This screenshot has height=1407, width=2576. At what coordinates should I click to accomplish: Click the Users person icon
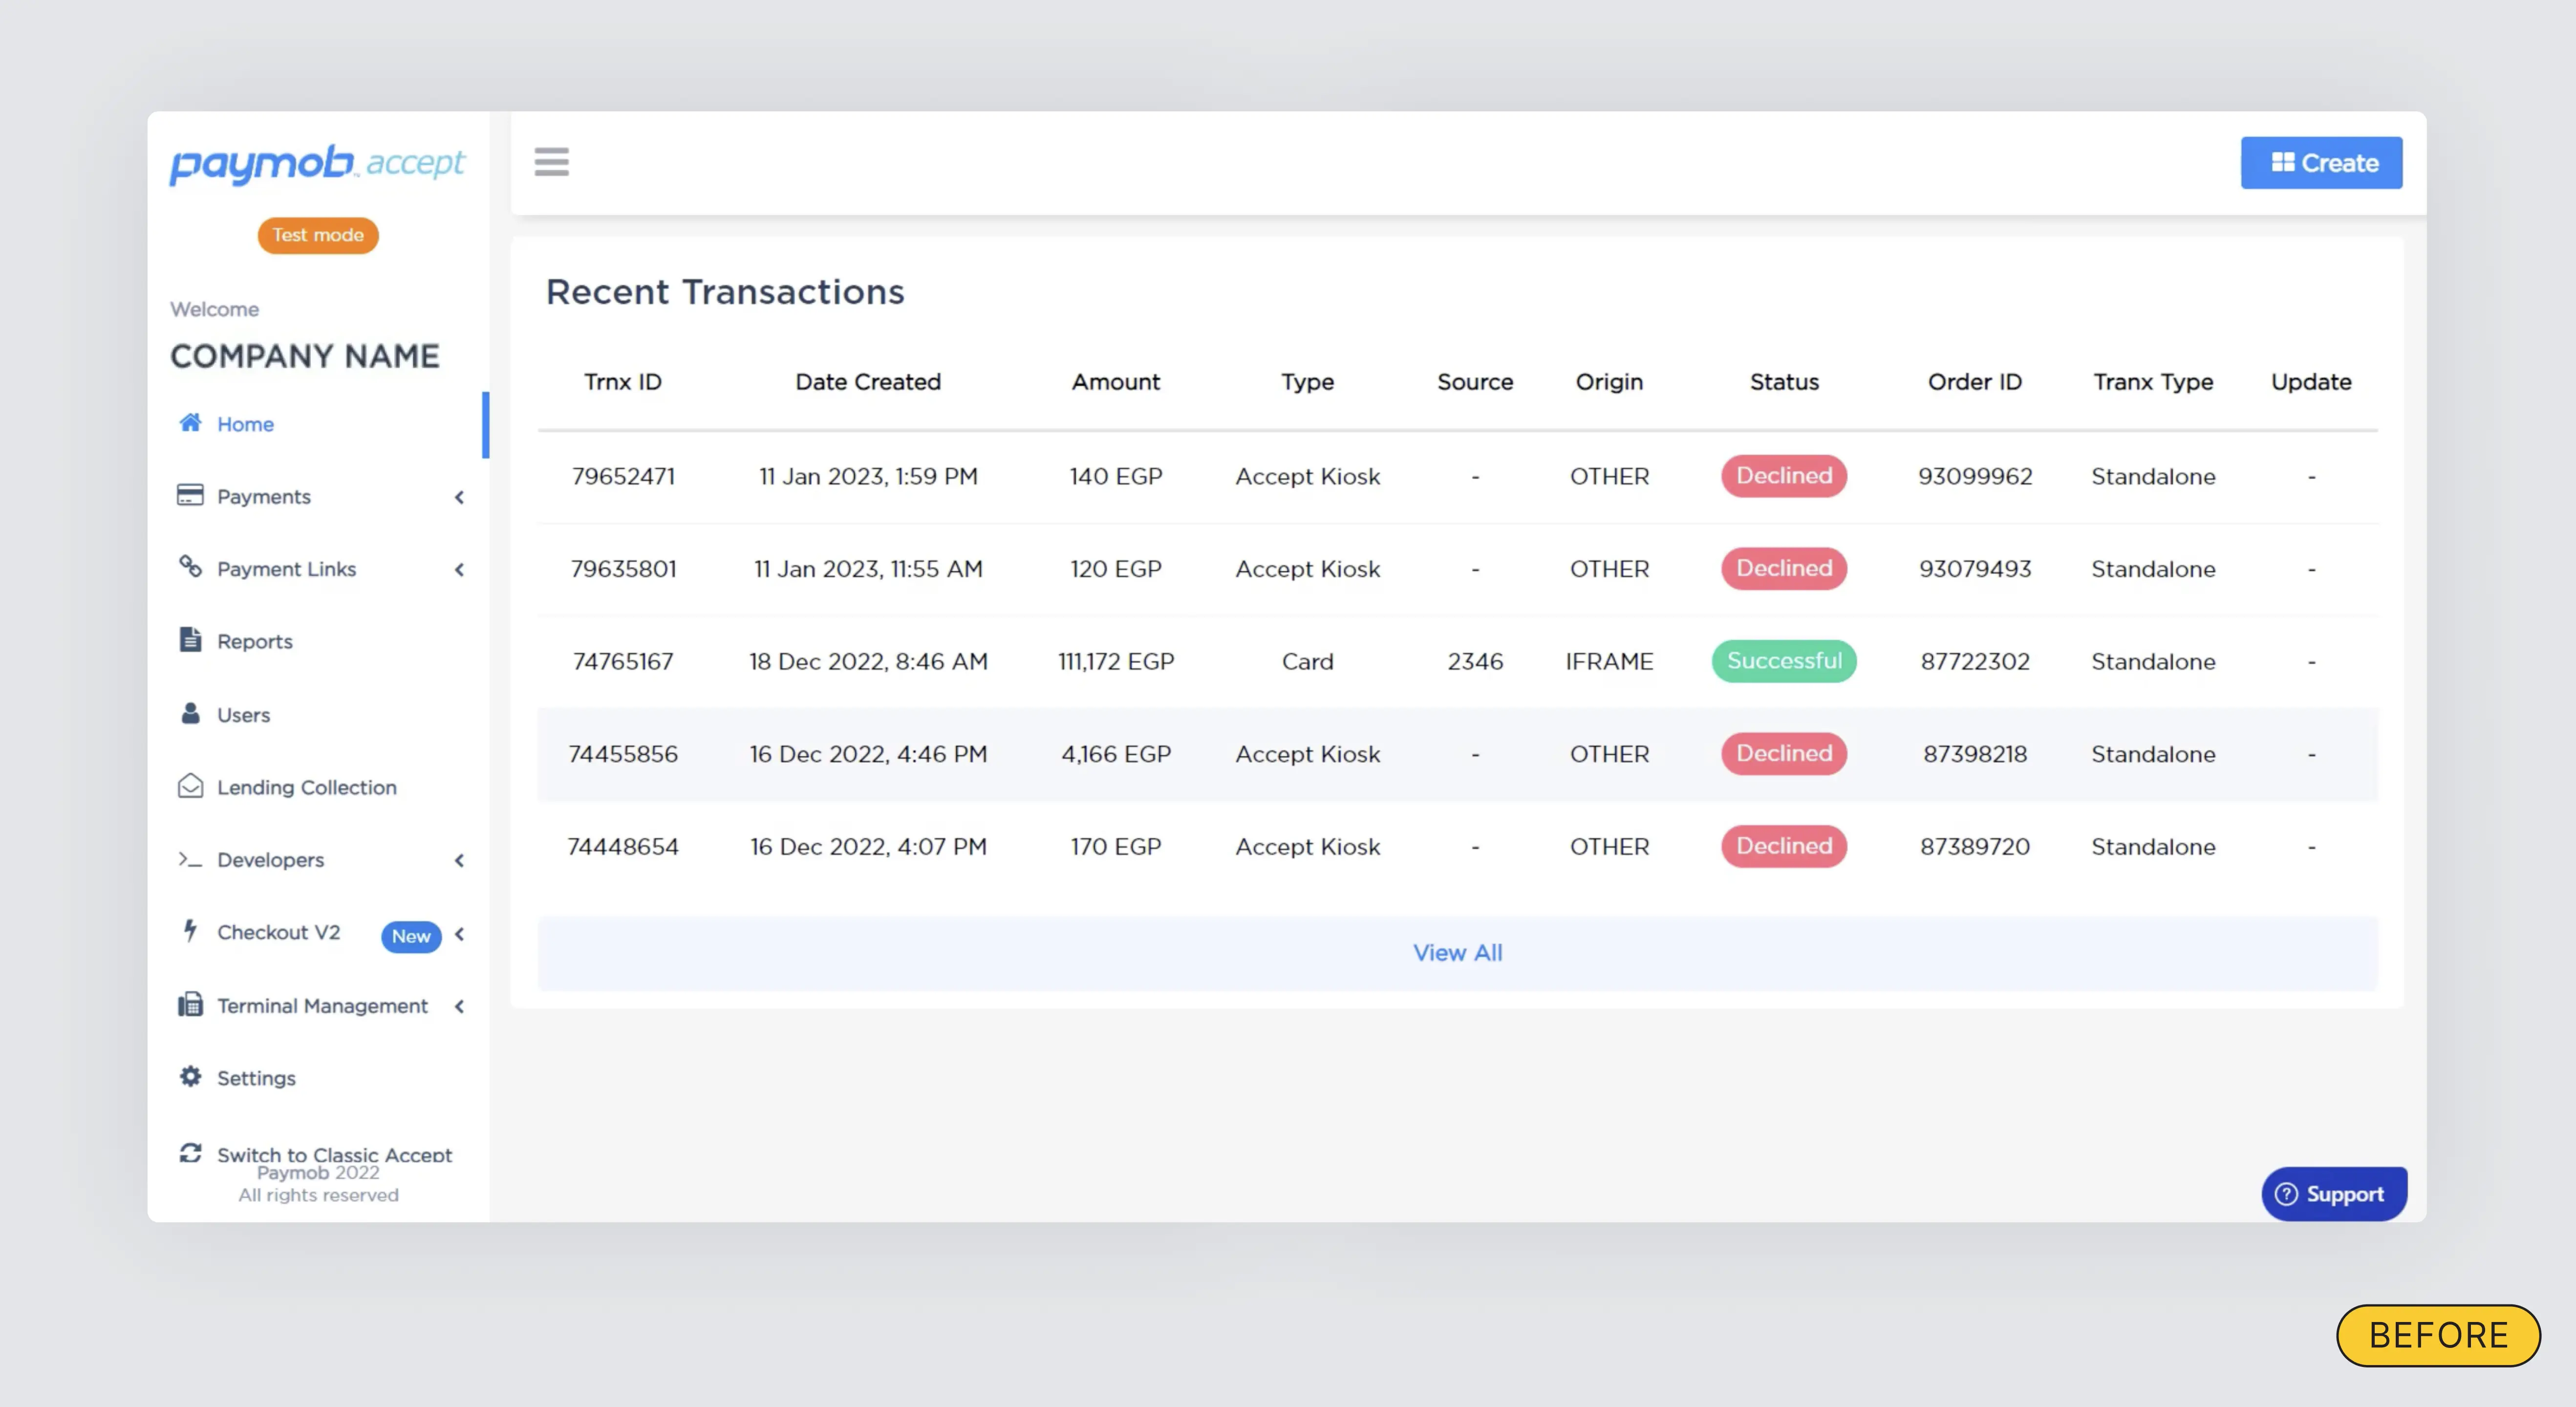pos(190,713)
